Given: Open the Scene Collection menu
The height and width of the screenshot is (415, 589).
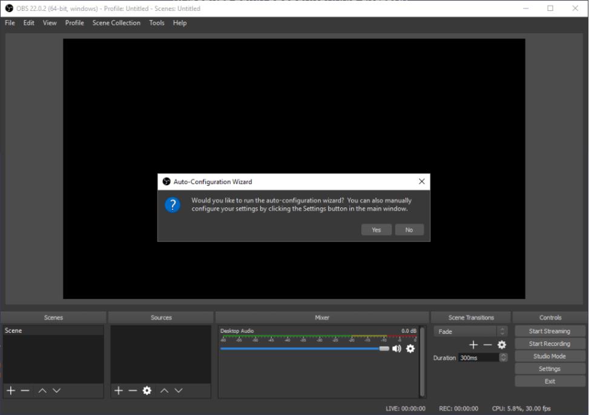Looking at the screenshot, I should tap(116, 23).
